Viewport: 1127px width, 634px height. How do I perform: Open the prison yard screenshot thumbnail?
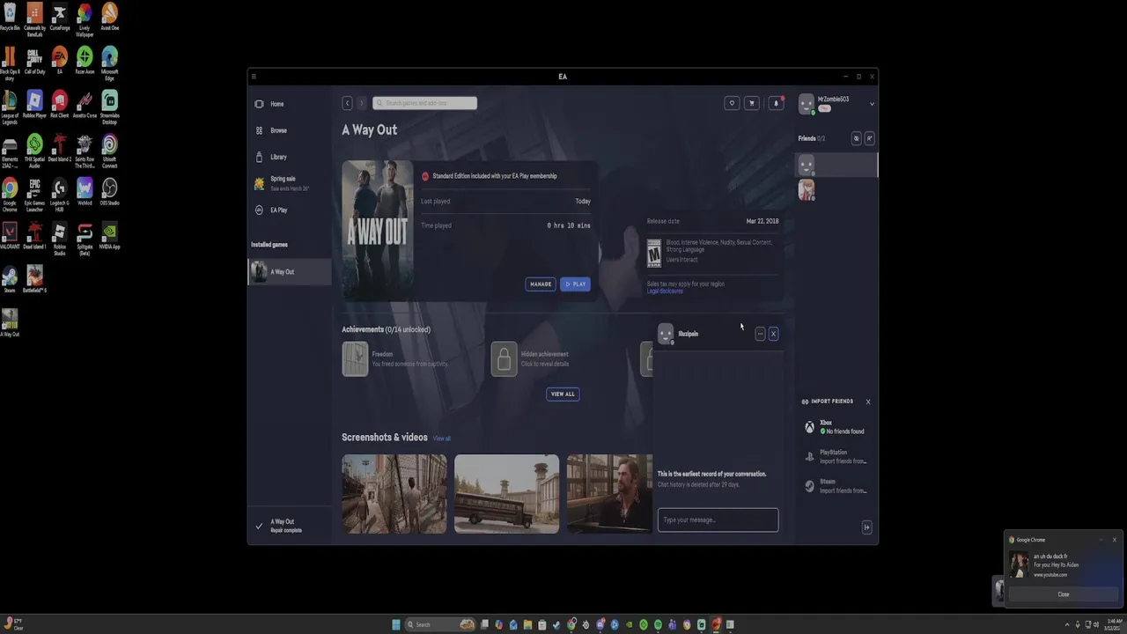pyautogui.click(x=394, y=494)
